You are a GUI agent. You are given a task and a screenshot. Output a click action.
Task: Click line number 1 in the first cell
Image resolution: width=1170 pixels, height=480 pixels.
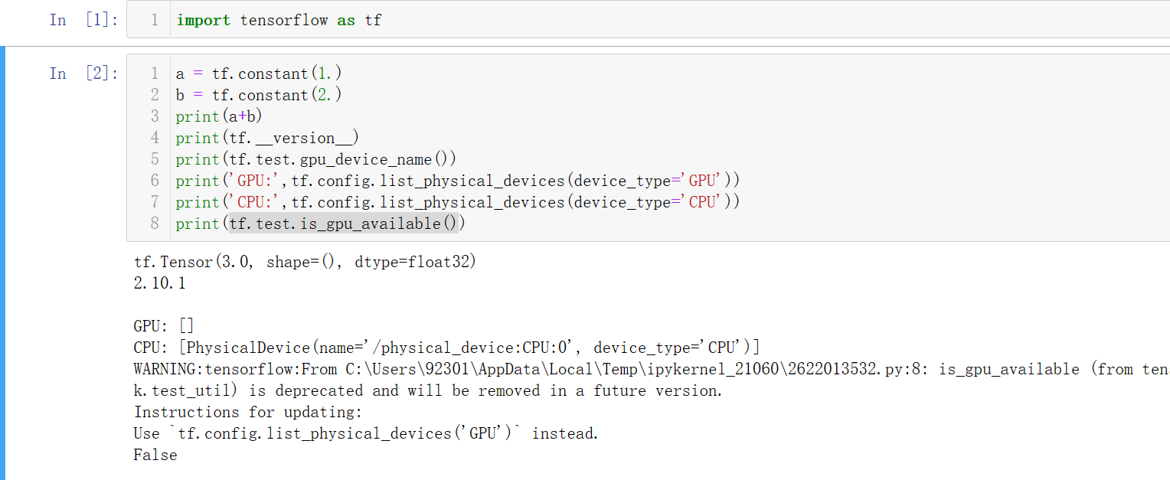155,20
